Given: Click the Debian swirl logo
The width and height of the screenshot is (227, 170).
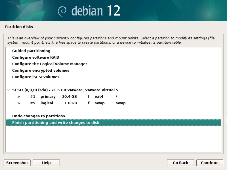Looking at the screenshot, I should click(x=62, y=11).
